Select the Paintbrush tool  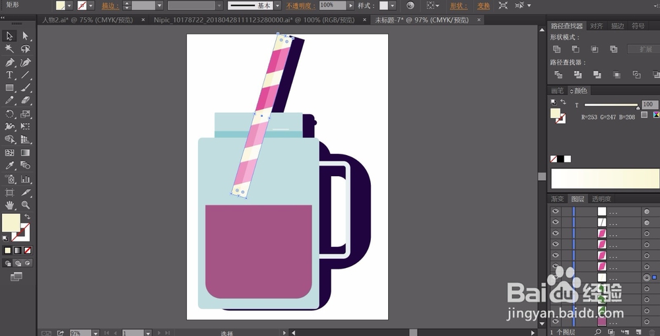coord(25,88)
